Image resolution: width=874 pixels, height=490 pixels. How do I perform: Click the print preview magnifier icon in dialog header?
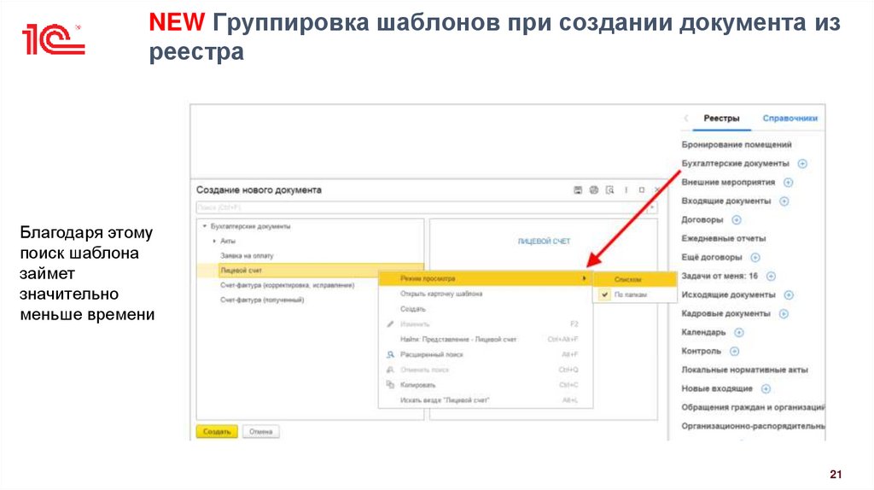pos(610,190)
